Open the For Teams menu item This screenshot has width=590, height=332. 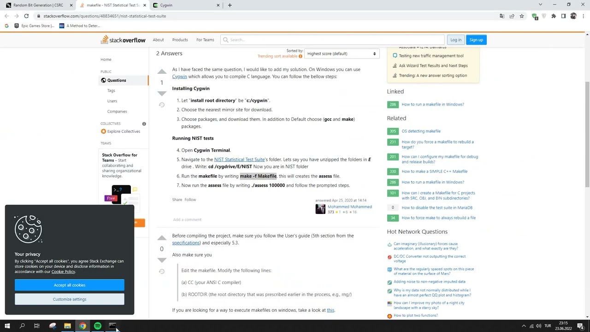pyautogui.click(x=205, y=40)
